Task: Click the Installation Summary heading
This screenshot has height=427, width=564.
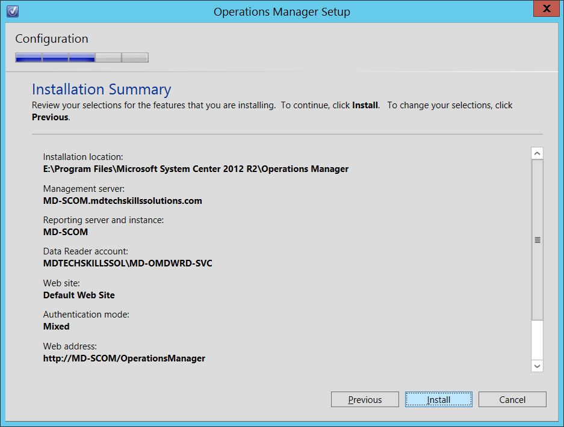Action: 101,89
